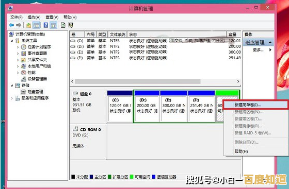Open the 更多... submenu arrow in actions pane
The width and height of the screenshot is (289, 189).
pyautogui.click(x=270, y=49)
